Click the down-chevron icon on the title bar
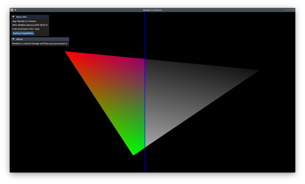 click(286, 10)
